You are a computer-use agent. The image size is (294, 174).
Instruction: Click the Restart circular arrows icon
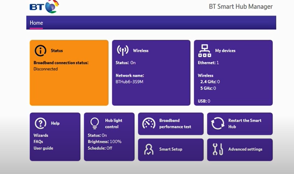(217, 124)
